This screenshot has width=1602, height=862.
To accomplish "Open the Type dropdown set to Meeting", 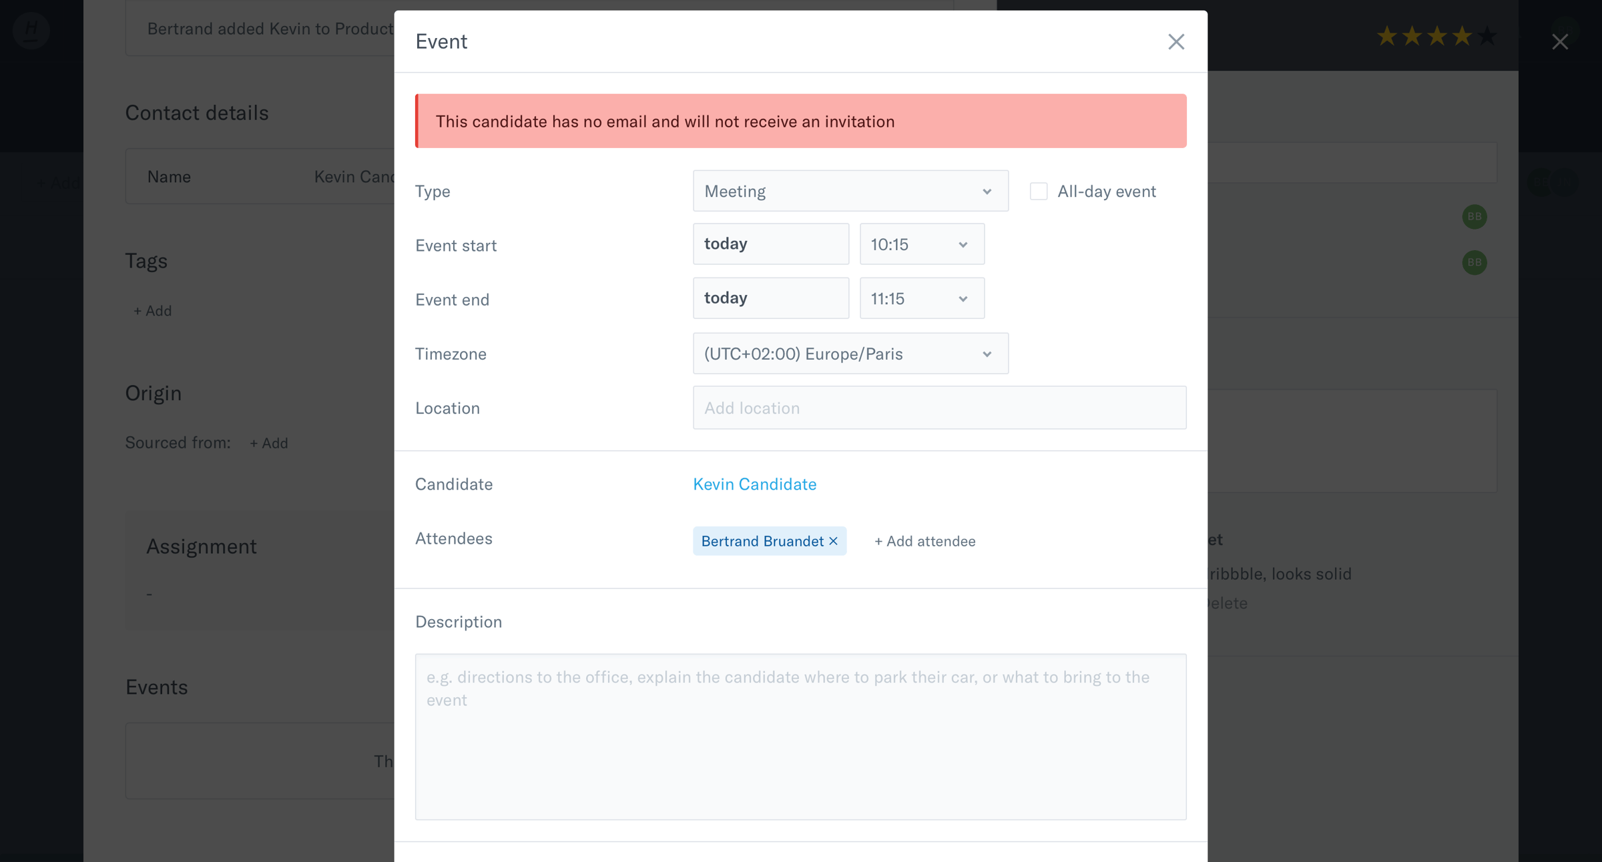I will (850, 191).
